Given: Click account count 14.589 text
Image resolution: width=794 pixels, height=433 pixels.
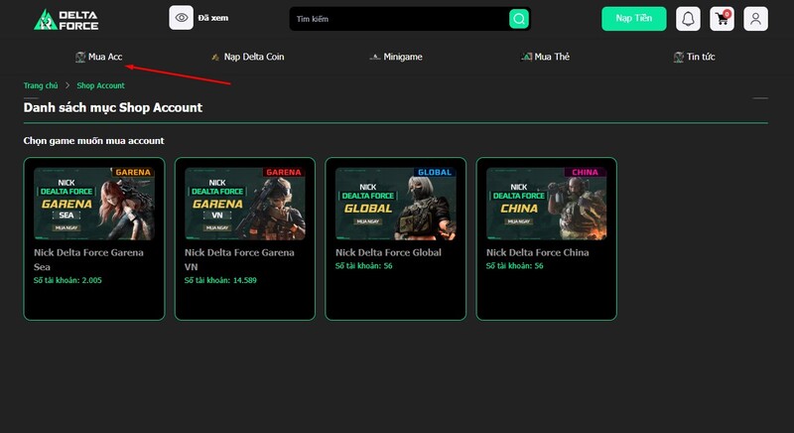Looking at the screenshot, I should (x=220, y=280).
